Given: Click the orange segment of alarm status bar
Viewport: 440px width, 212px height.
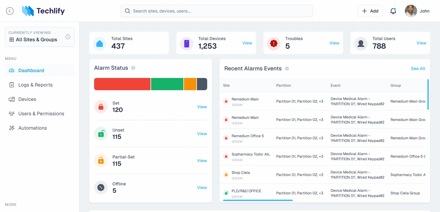Looking at the screenshot, I should 190,84.
